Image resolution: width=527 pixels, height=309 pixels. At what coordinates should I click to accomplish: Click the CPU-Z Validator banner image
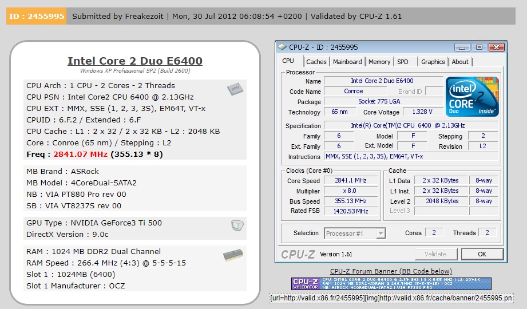[x=391, y=283]
